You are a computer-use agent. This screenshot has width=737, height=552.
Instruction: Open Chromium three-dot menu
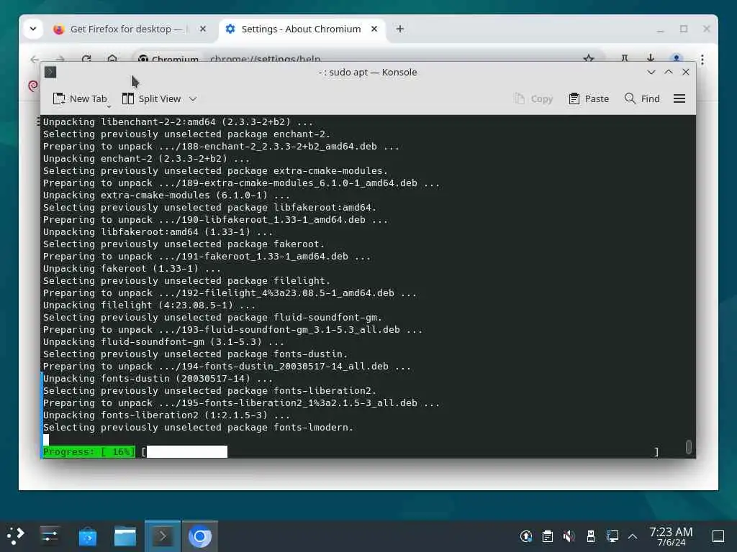tap(702, 59)
